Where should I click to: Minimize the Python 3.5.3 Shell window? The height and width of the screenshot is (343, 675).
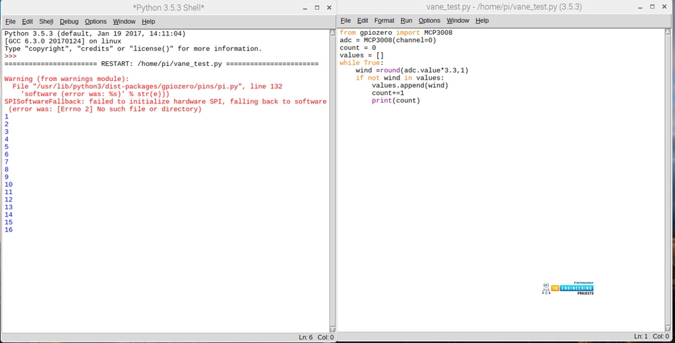305,8
